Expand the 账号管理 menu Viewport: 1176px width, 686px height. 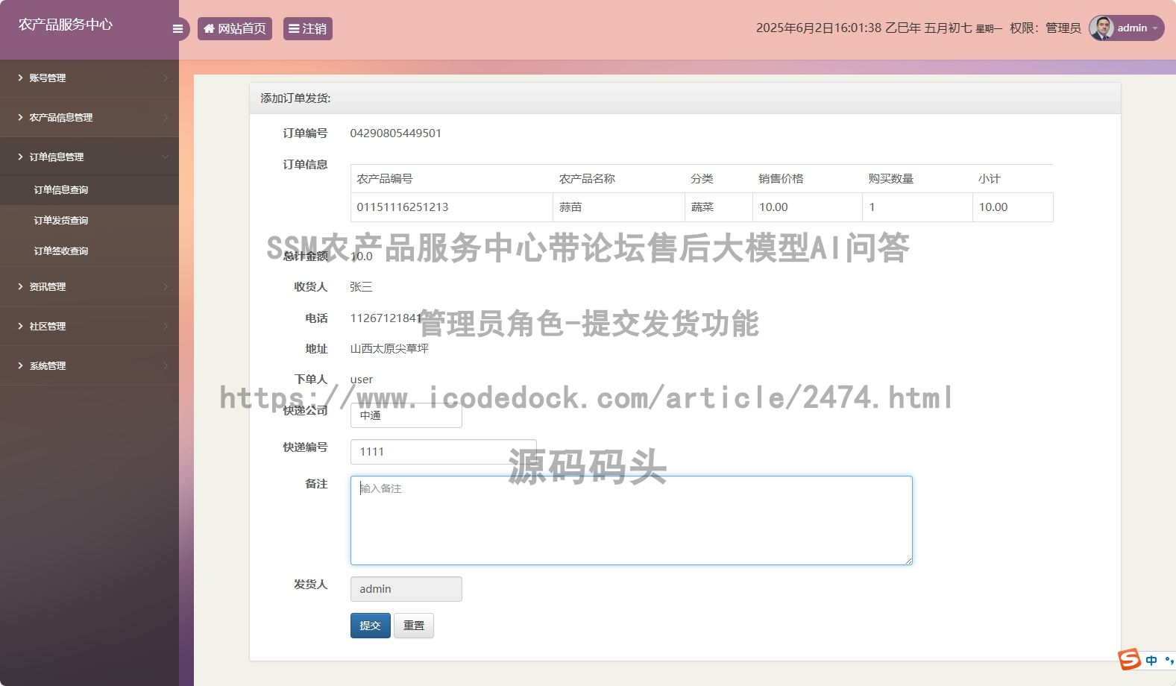click(89, 78)
